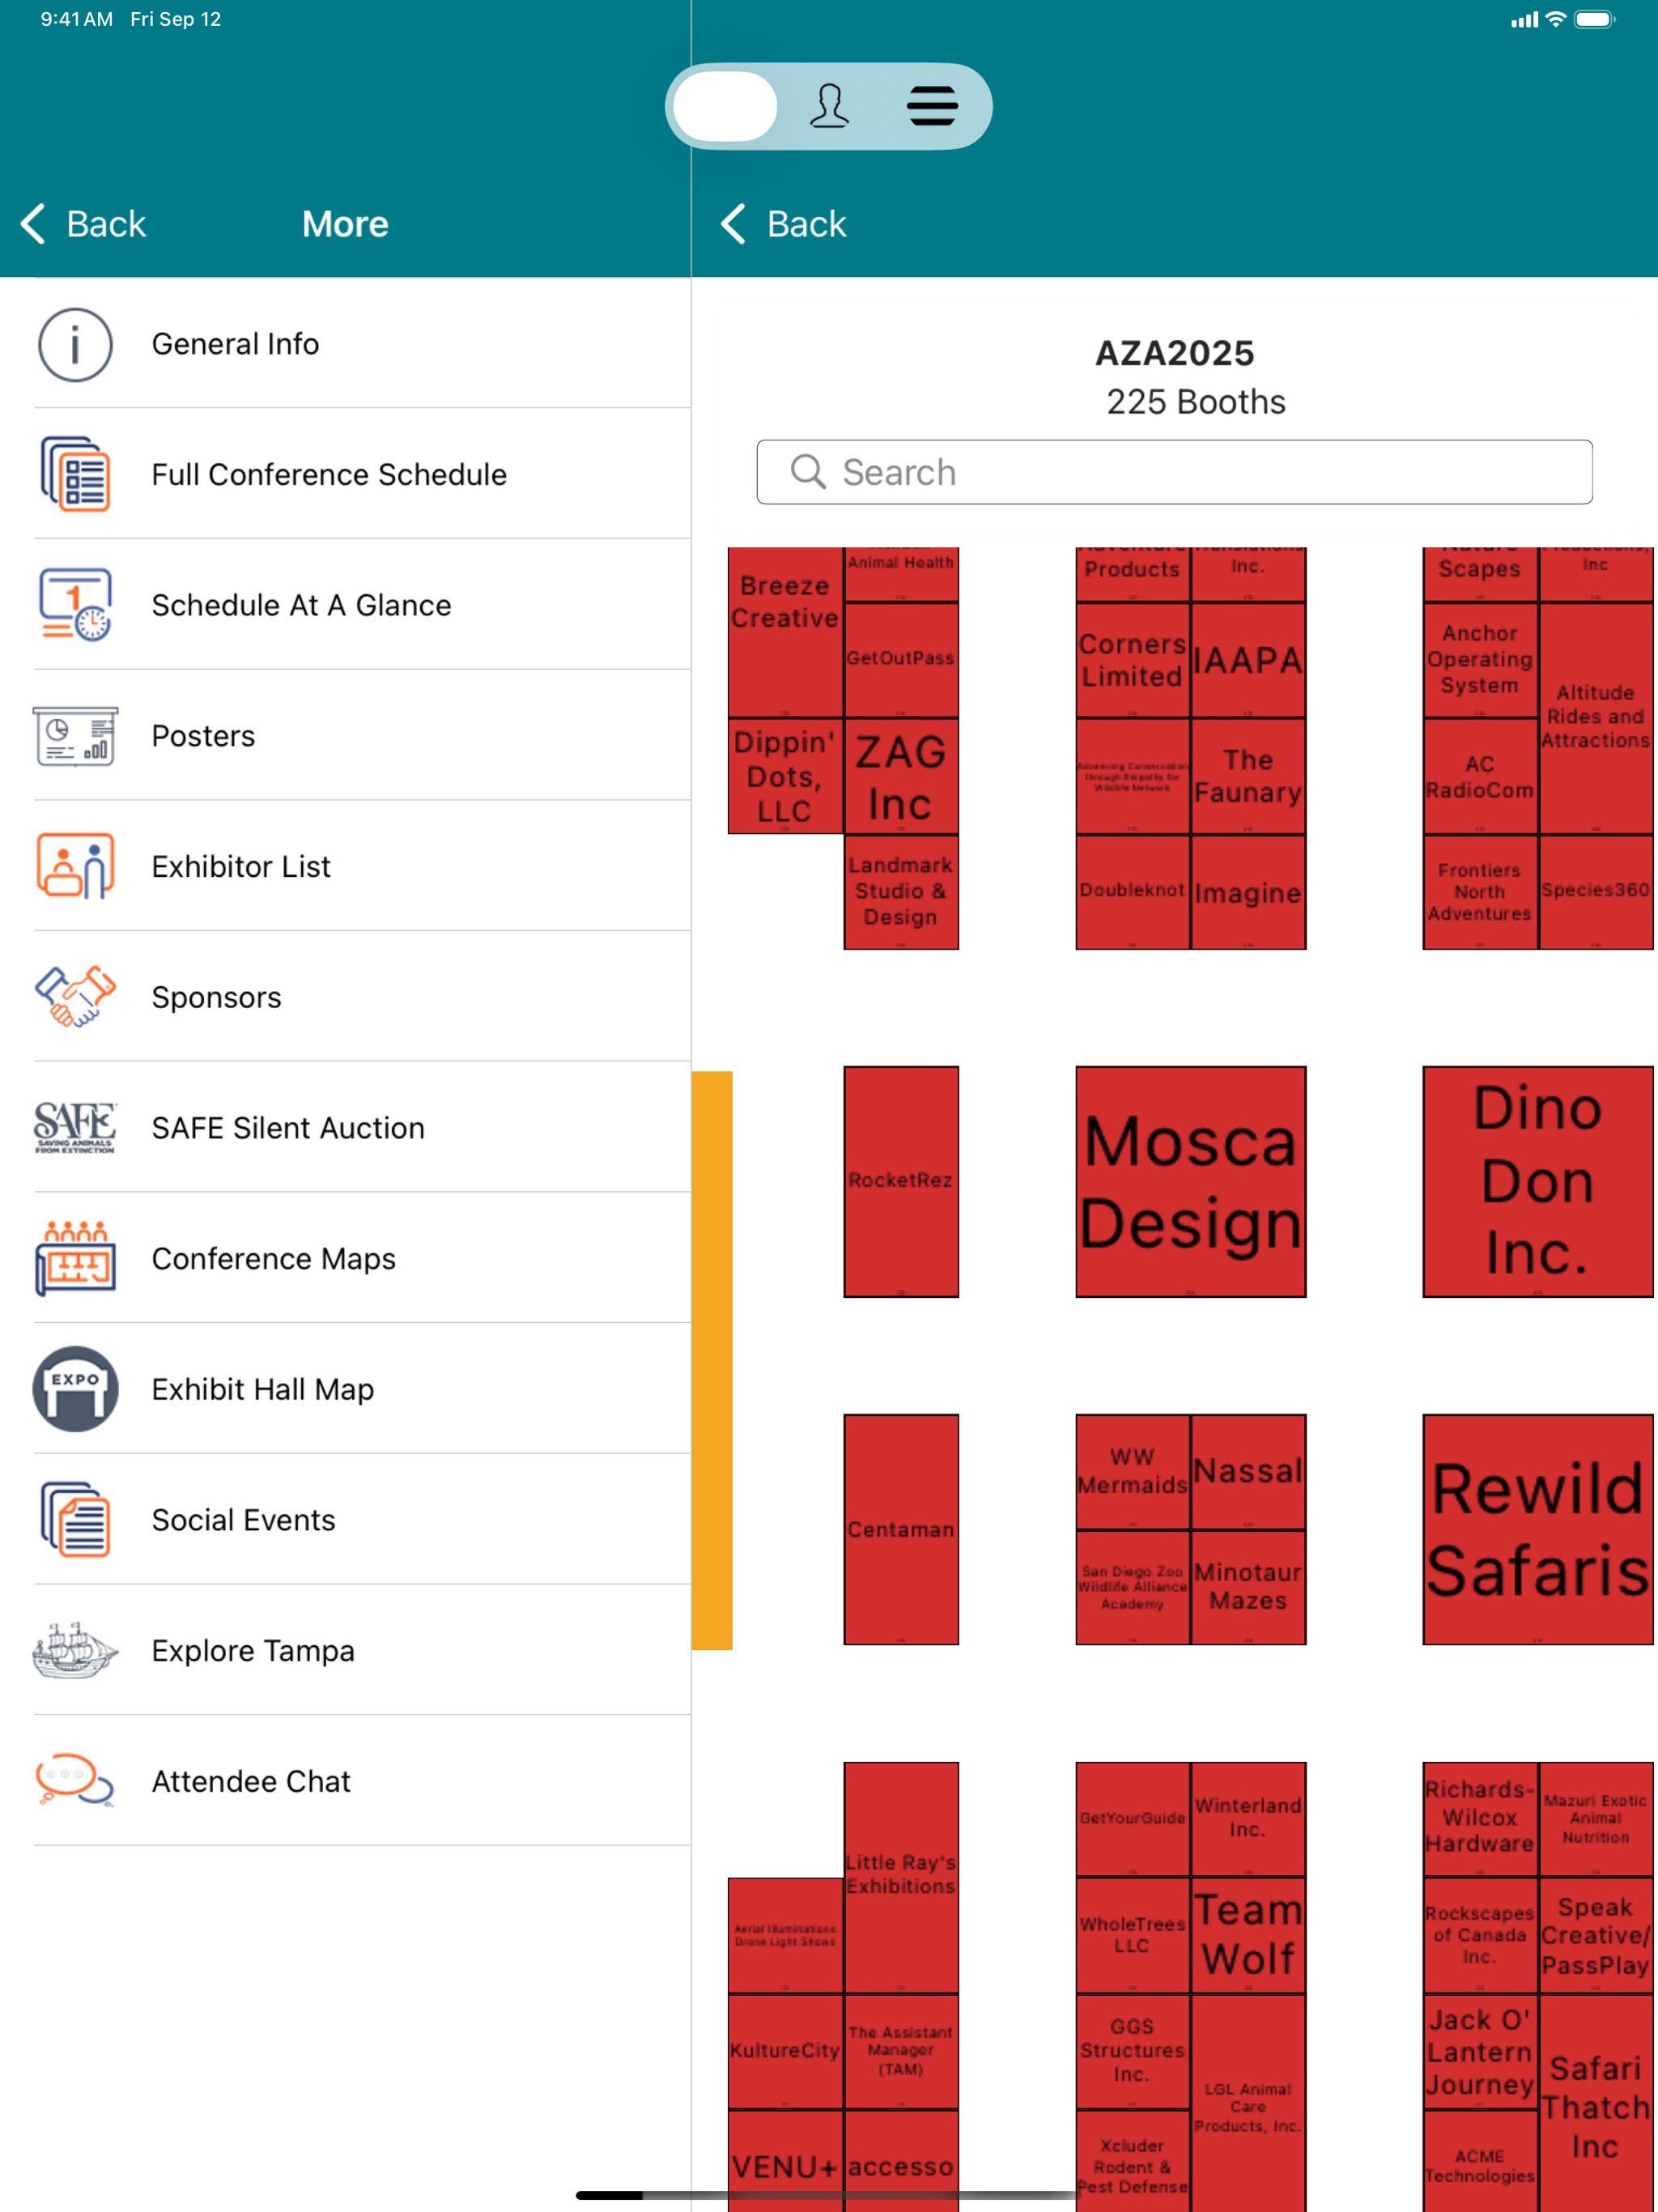Viewport: 1658px width, 2212px height.
Task: Select the Nassal booth
Action: (1248, 1471)
